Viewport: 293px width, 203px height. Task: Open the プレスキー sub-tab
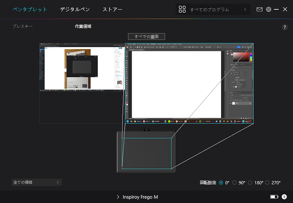click(x=23, y=27)
